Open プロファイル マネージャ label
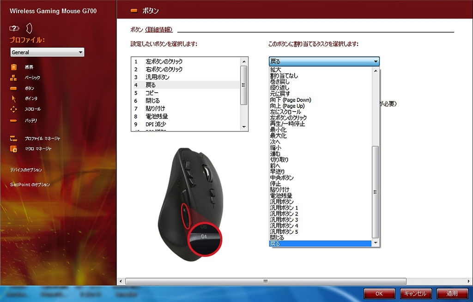This screenshot has height=302, width=473. pyautogui.click(x=42, y=138)
